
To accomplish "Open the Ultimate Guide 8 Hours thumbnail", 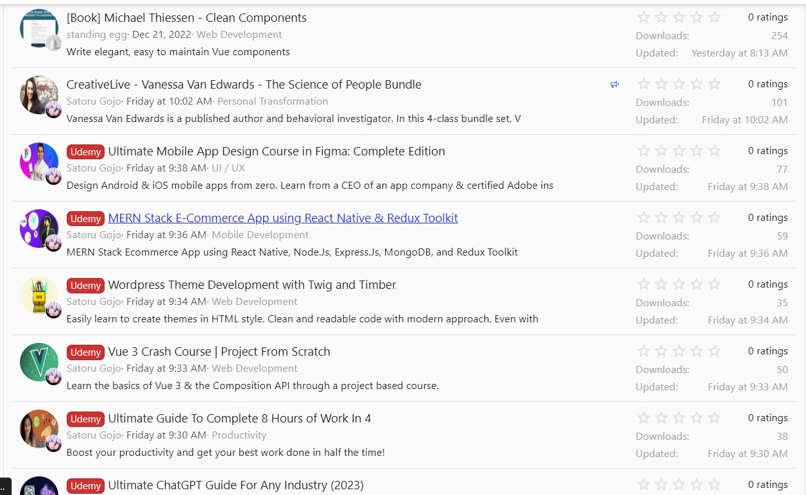I will click(x=39, y=429).
